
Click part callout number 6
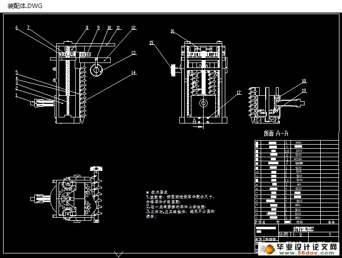coord(17,28)
